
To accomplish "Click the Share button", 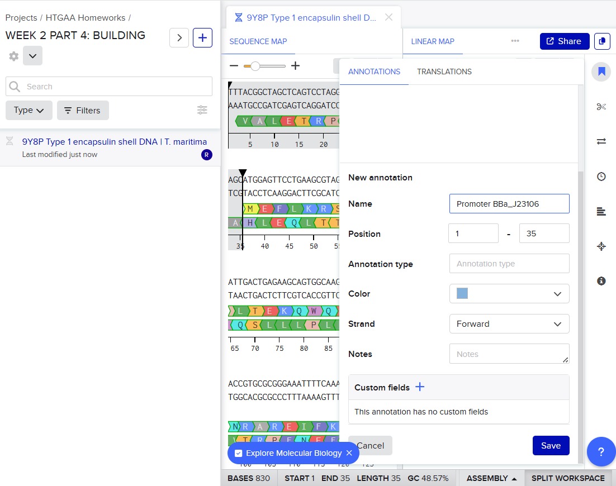I will pos(563,41).
